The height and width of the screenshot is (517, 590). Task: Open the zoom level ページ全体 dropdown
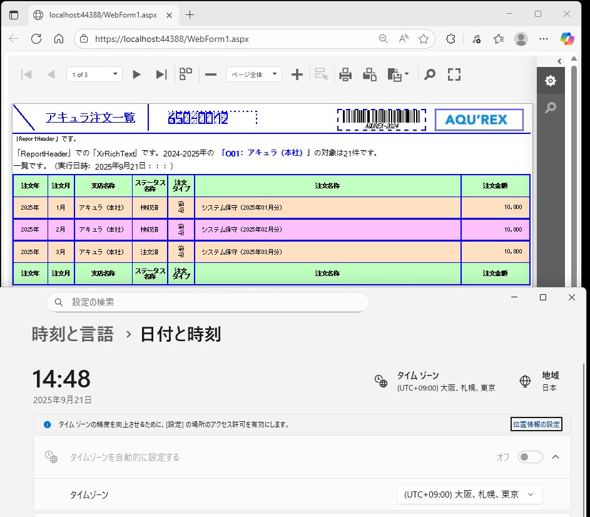(x=253, y=74)
